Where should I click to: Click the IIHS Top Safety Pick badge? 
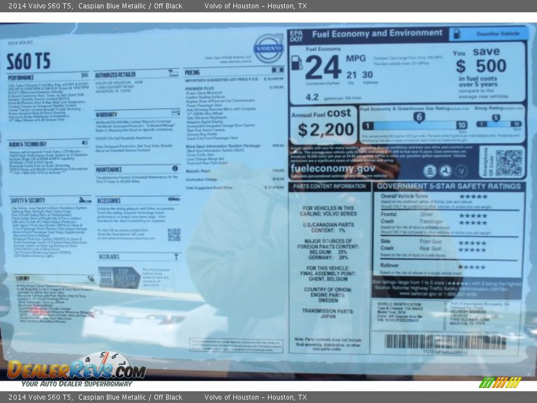click(x=119, y=277)
